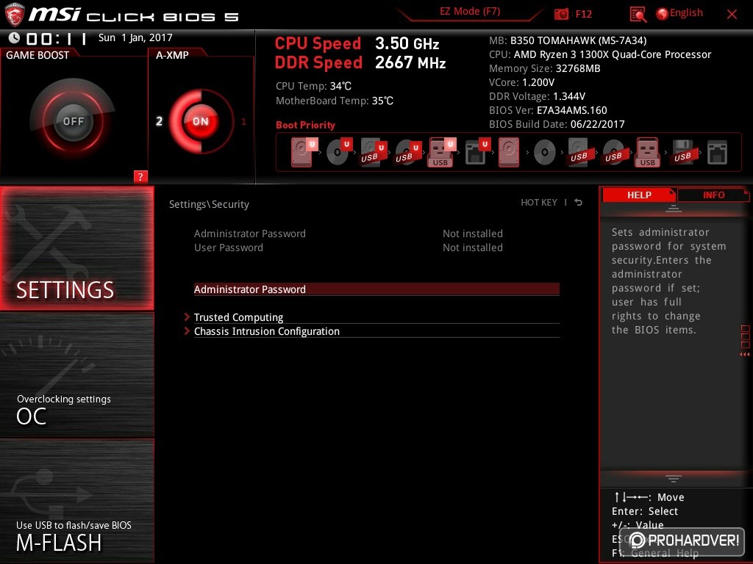Click the CPU Temp 34°C reading
The width and height of the screenshot is (753, 564).
click(313, 86)
